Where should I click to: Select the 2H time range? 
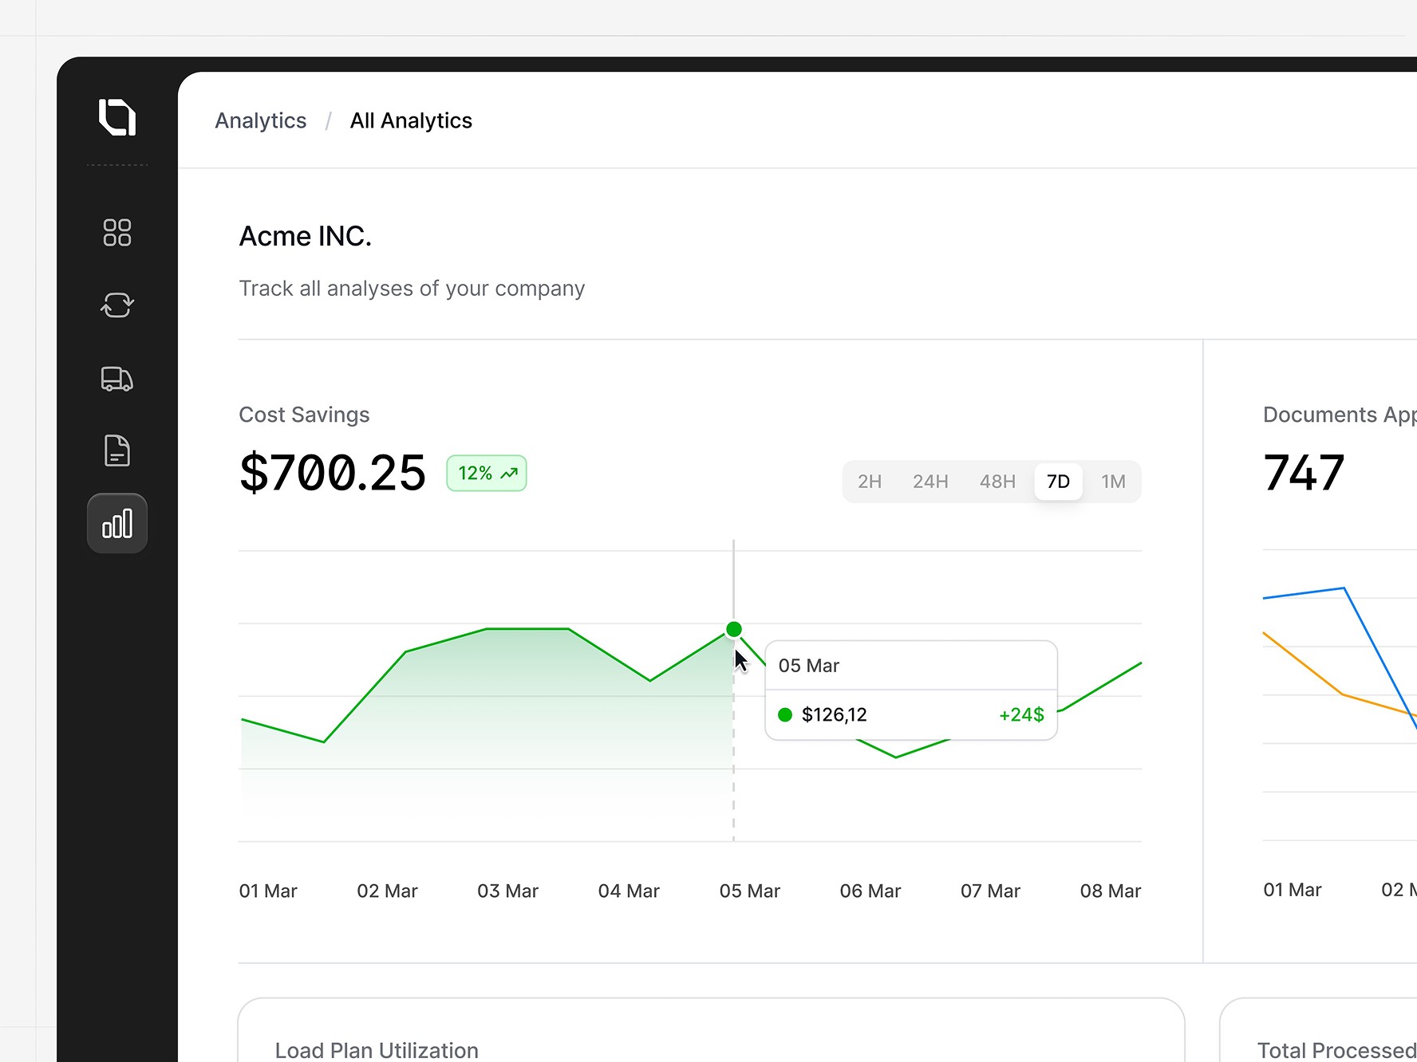pos(870,482)
